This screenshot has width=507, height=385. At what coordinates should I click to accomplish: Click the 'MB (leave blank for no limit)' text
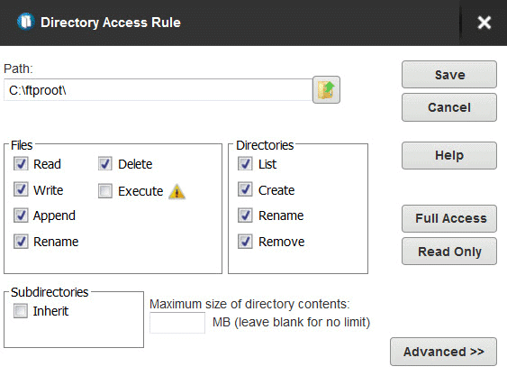(x=292, y=322)
